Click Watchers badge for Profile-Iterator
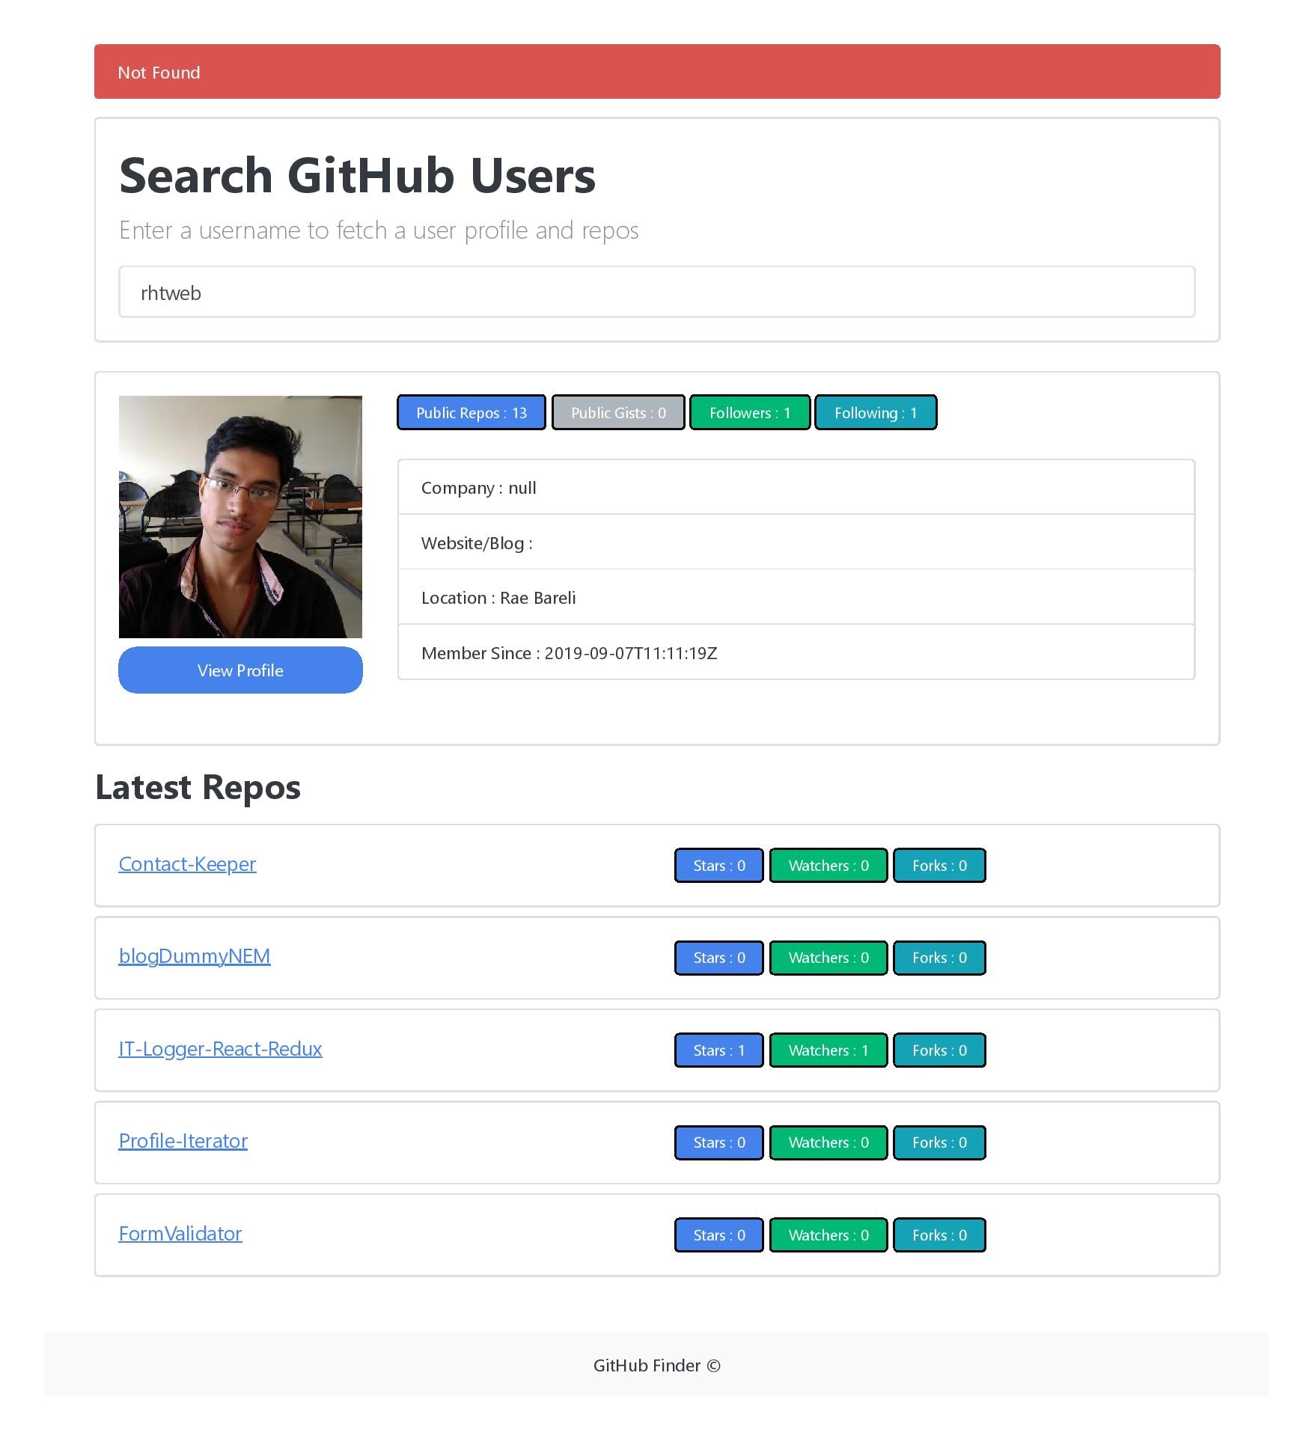 828,1142
